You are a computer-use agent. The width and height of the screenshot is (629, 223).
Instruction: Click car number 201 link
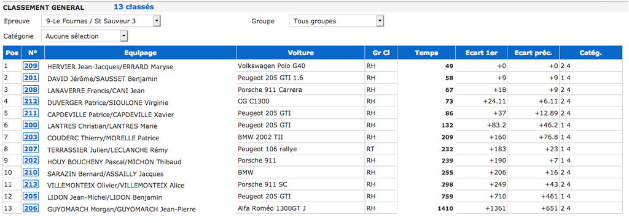(x=31, y=78)
